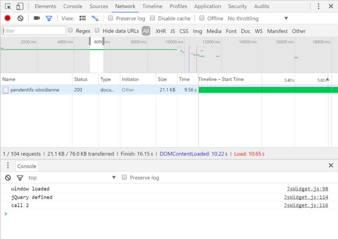Click the console prompt input line

click(x=169, y=214)
